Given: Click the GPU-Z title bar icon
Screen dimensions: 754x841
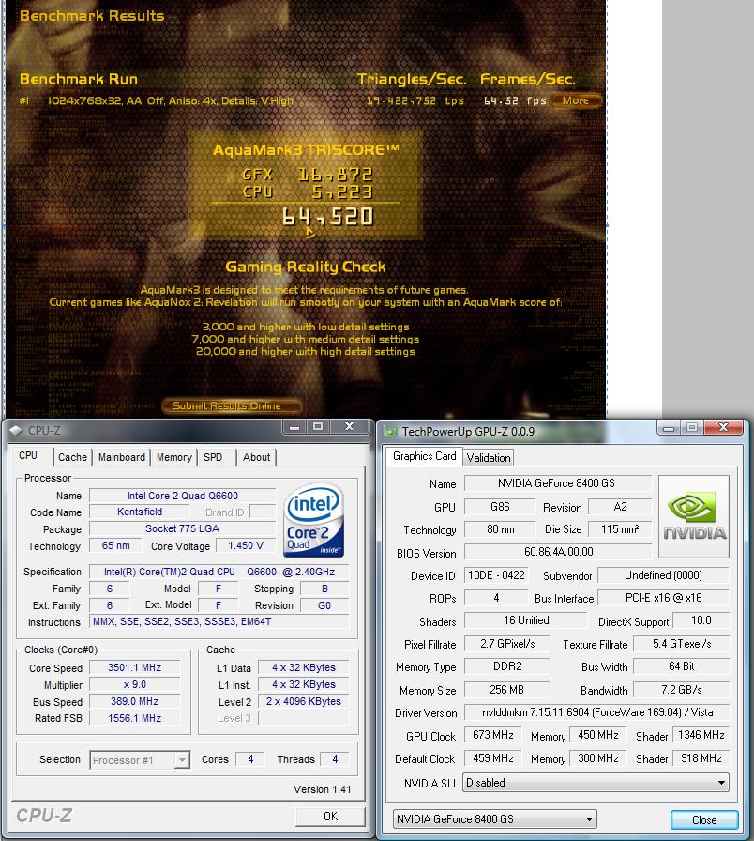Looking at the screenshot, I should (391, 432).
